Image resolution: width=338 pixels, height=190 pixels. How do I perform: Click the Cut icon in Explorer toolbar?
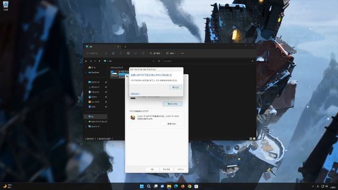[x=106, y=53]
